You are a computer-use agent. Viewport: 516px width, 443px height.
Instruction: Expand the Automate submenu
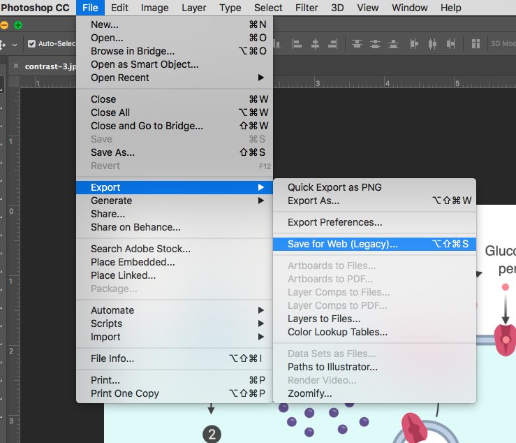pos(175,310)
